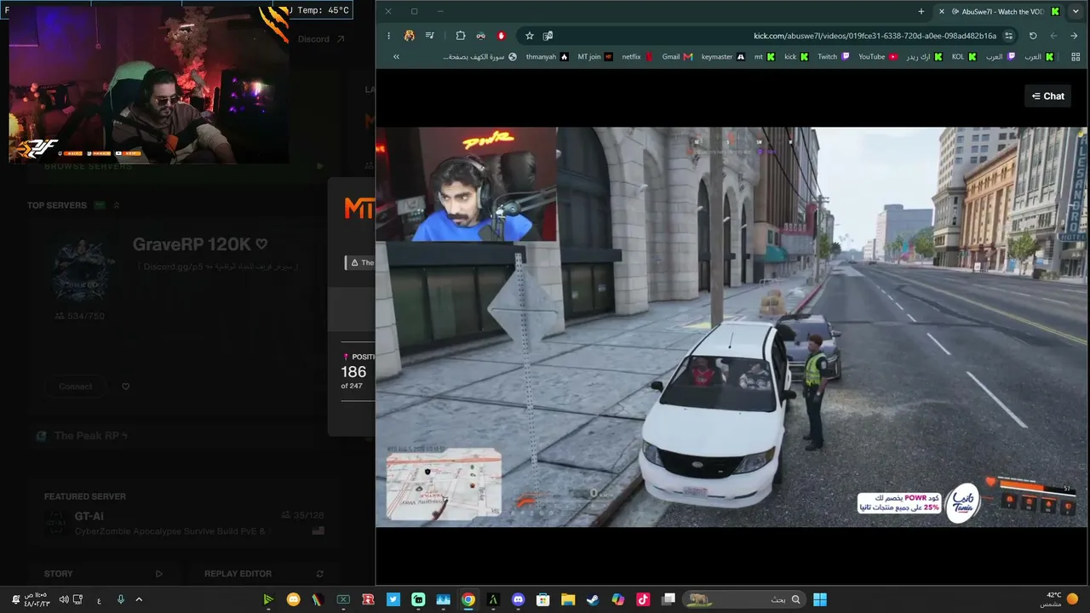Open the weather widget showing 42°C

(1059, 599)
